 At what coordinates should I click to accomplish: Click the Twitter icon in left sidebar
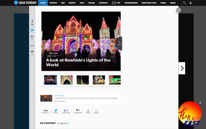(32, 30)
